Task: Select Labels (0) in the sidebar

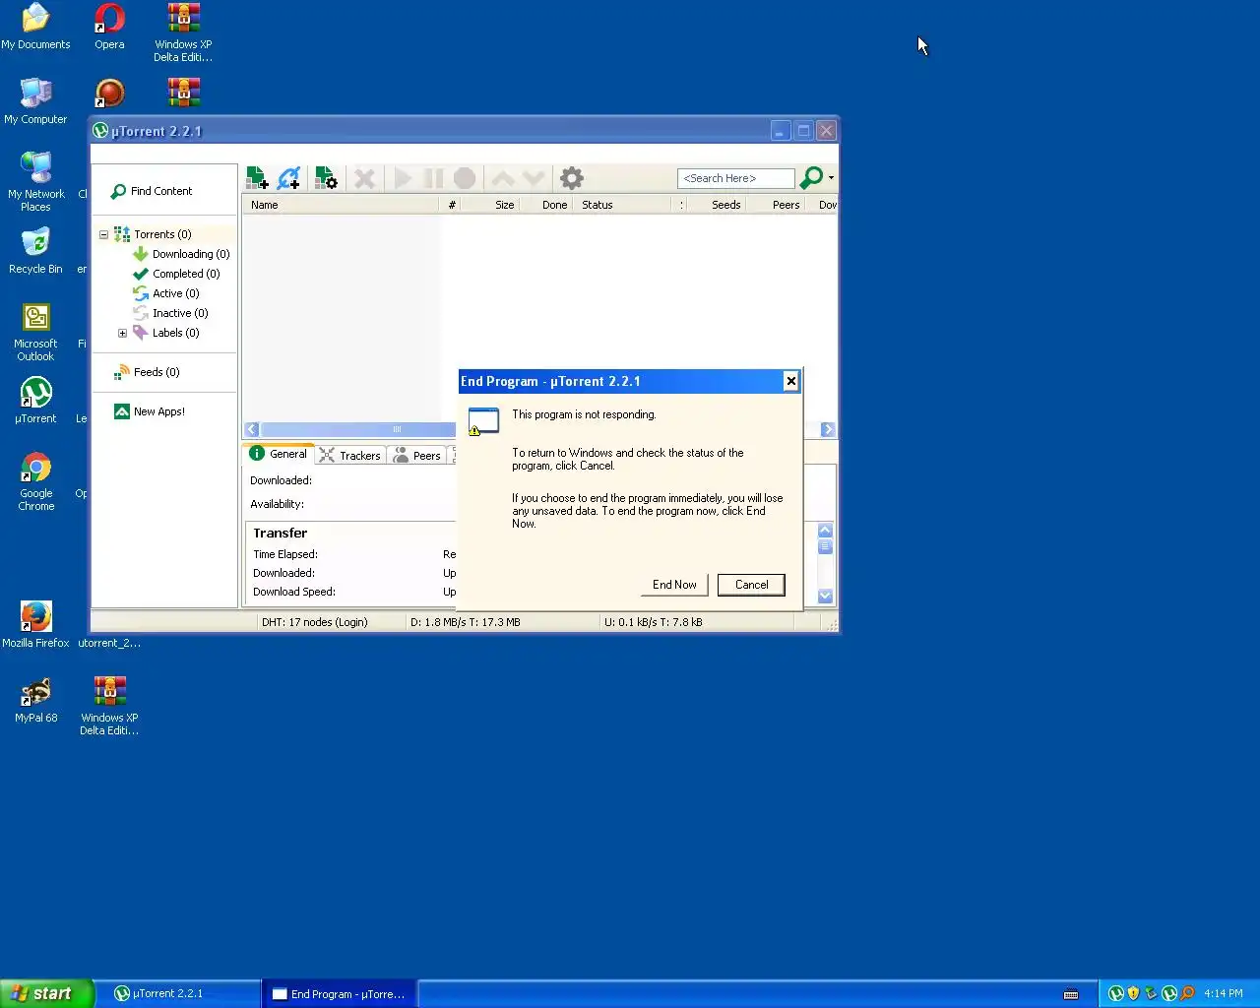Action: coord(175,333)
